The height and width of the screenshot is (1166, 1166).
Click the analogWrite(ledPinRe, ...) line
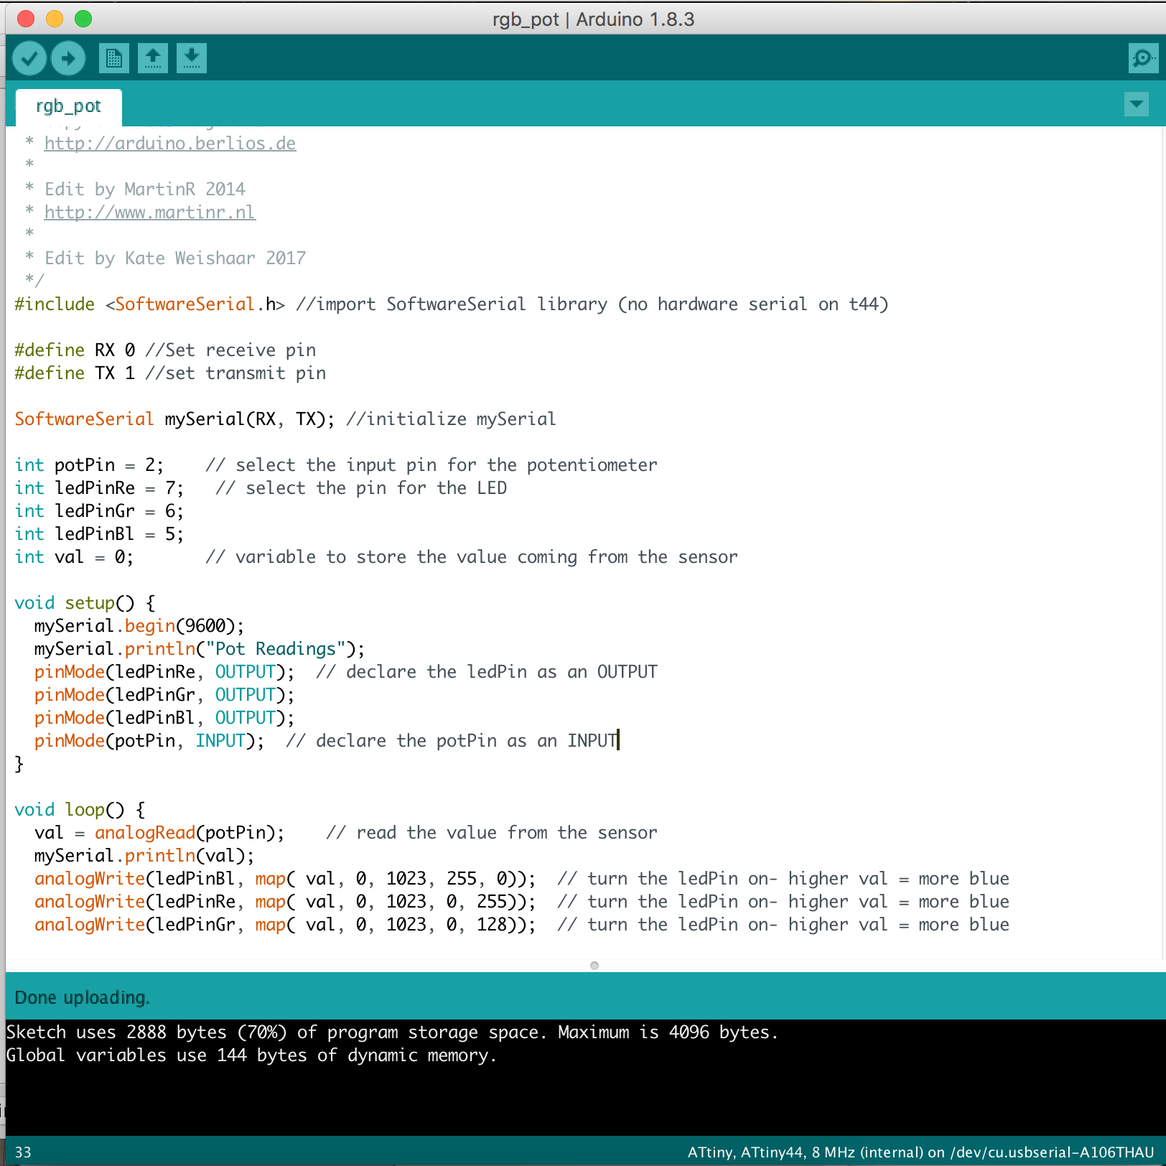pyautogui.click(x=522, y=901)
